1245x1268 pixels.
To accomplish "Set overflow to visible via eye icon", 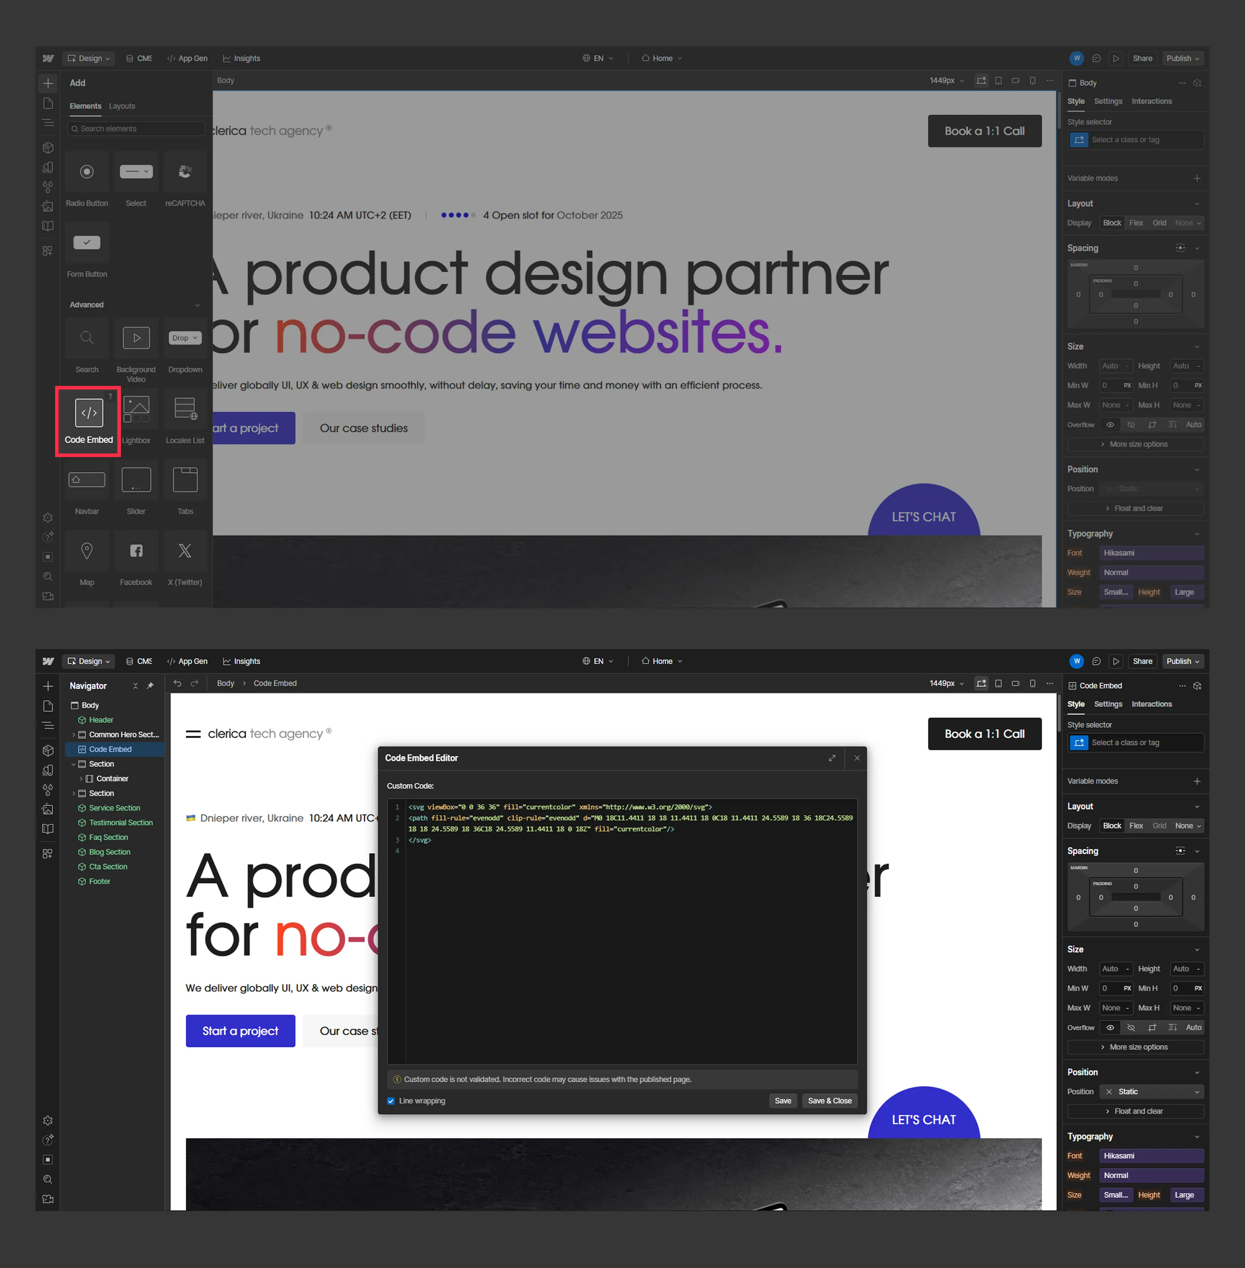I will (1110, 1027).
